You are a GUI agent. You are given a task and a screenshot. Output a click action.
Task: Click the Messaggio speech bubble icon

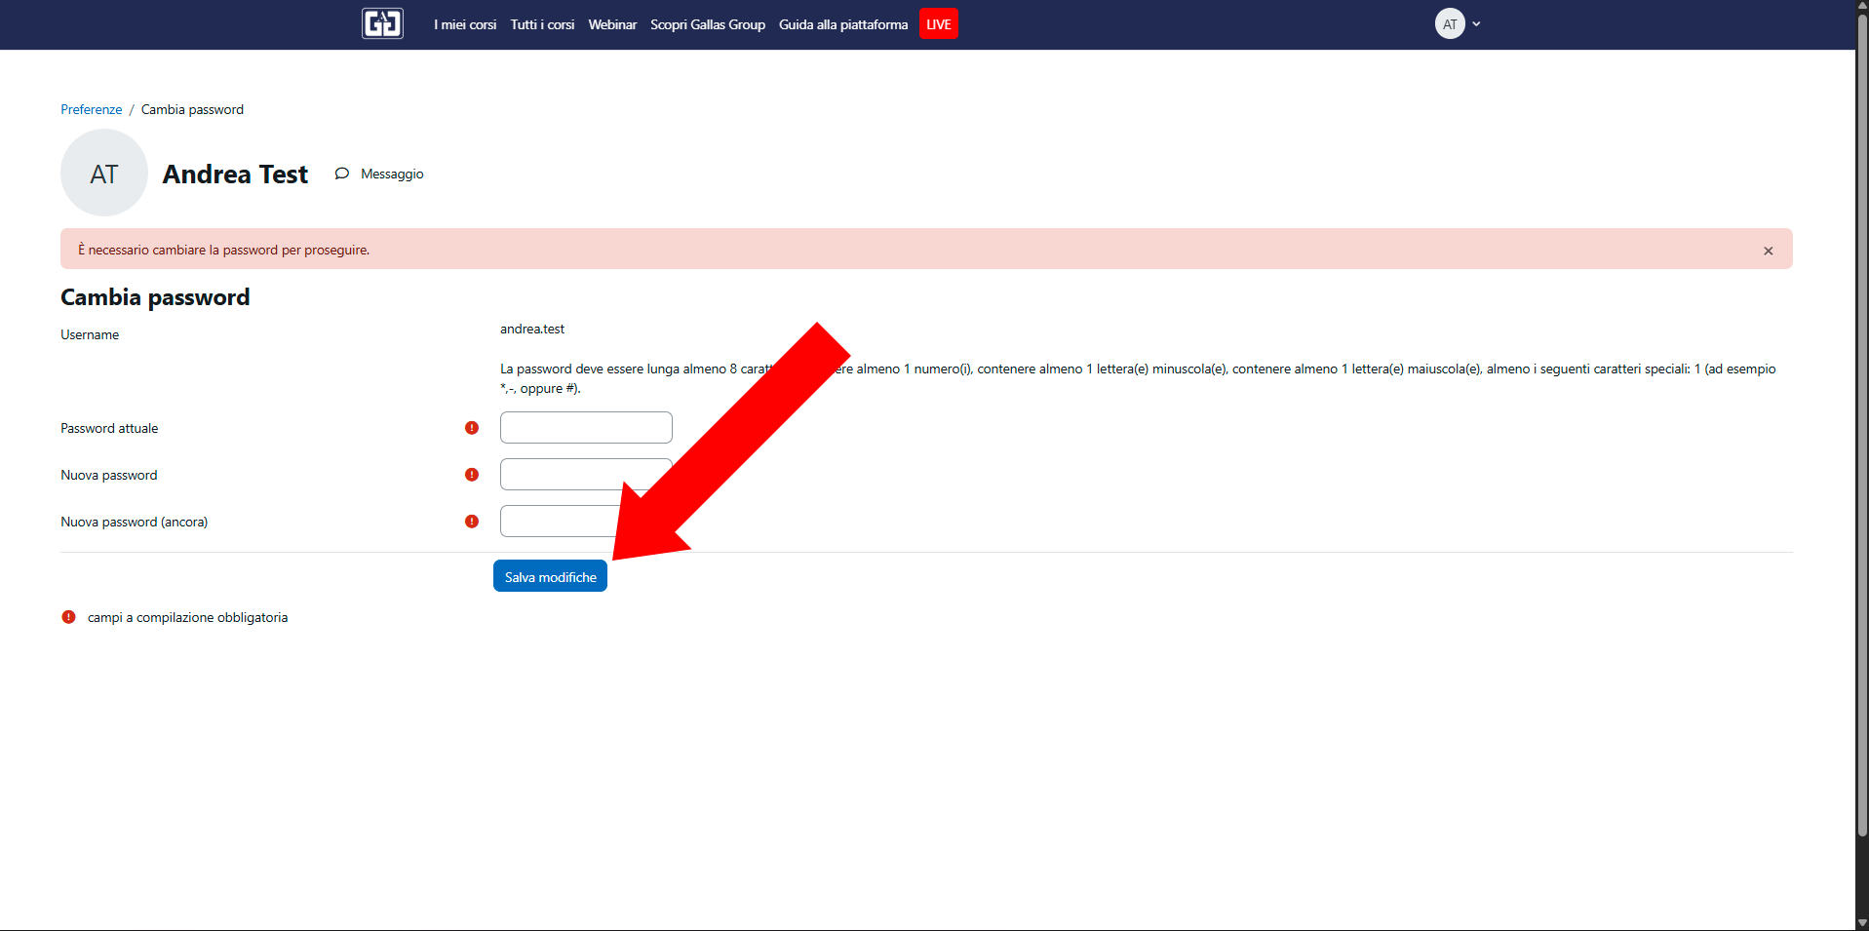(x=342, y=174)
